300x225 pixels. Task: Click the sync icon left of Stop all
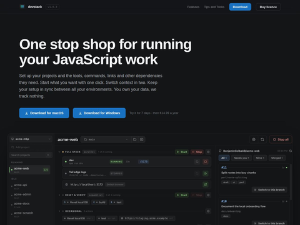[x=262, y=139]
